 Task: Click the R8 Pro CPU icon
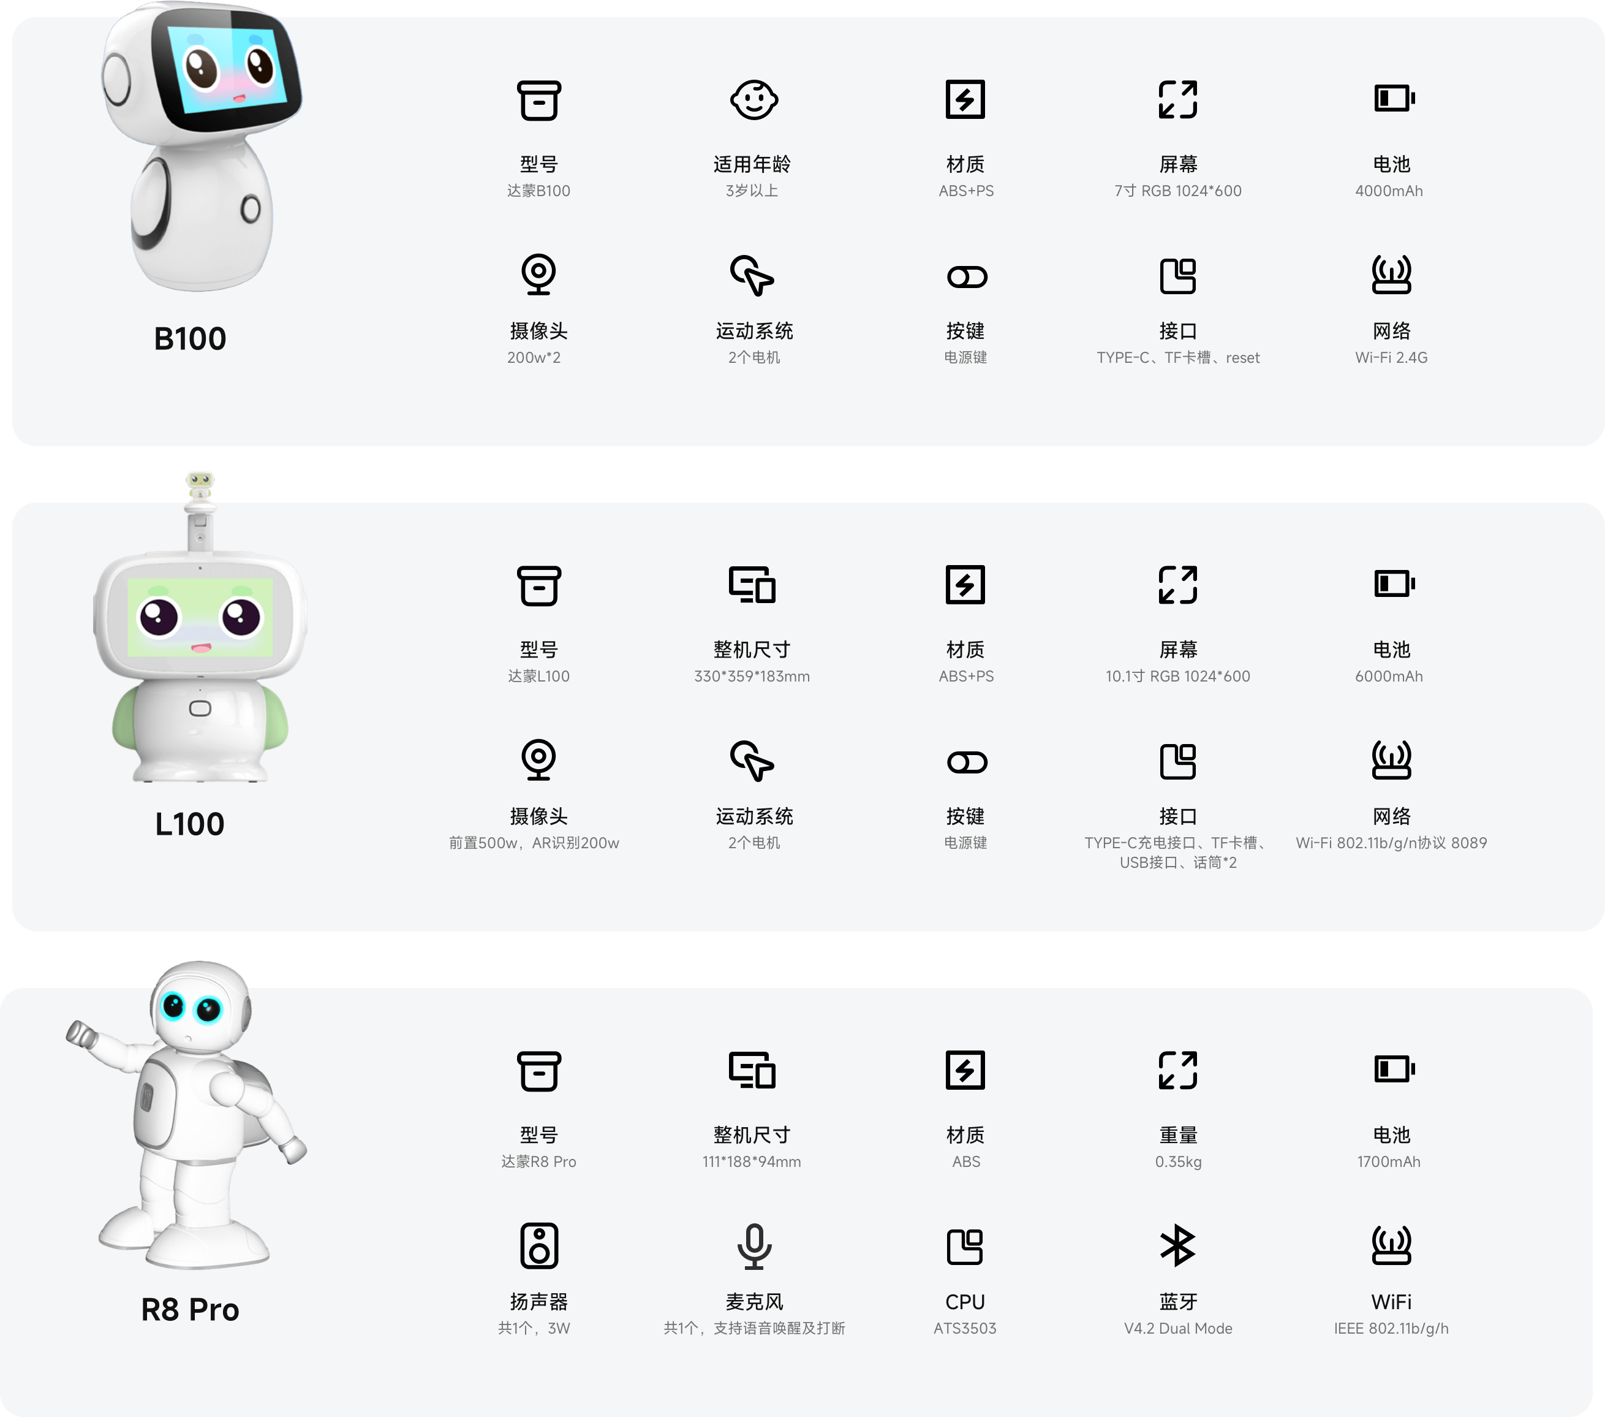965,1247
